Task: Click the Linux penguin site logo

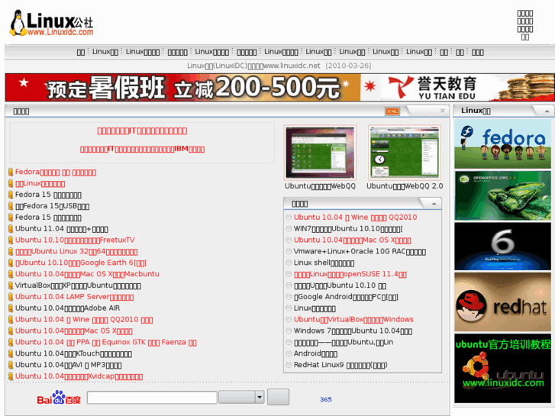Action: coord(52,23)
